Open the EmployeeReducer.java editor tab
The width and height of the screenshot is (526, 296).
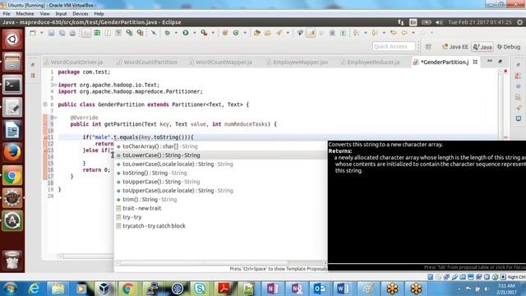click(370, 62)
